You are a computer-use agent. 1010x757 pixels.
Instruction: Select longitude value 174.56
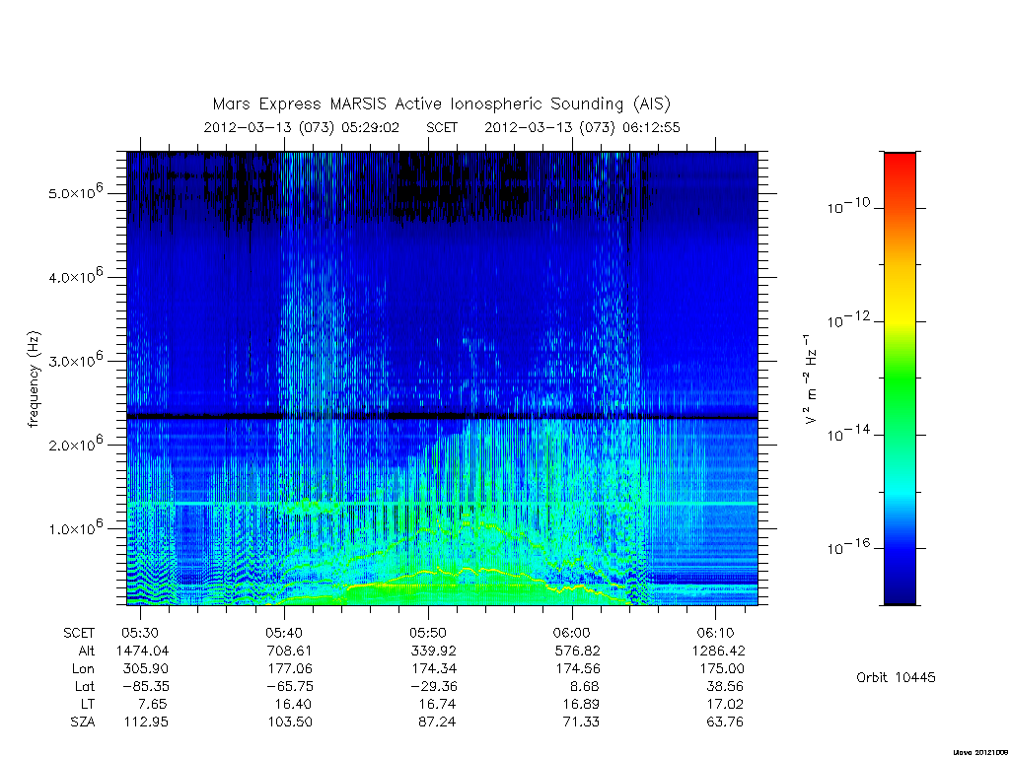(x=578, y=669)
